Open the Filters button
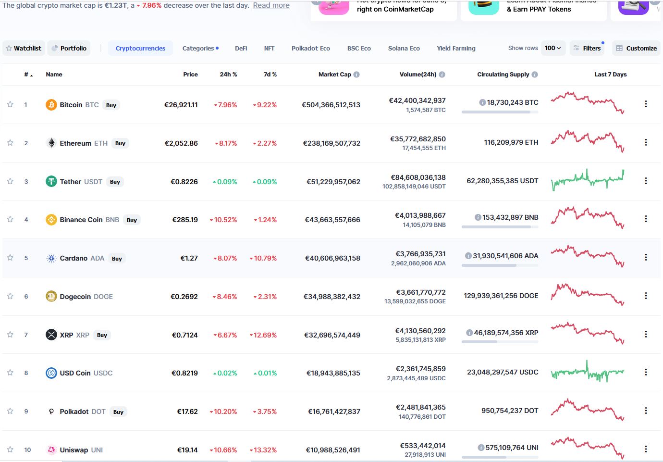The height and width of the screenshot is (462, 663). point(587,48)
